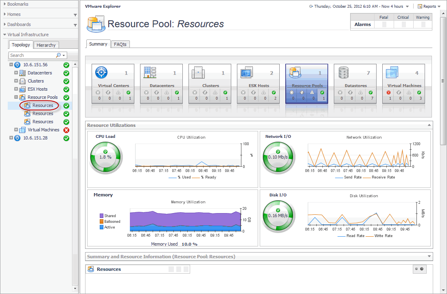Viewport: 447px width, 294px height.
Task: Click the ESX Hosts tile icon
Action: click(247, 73)
